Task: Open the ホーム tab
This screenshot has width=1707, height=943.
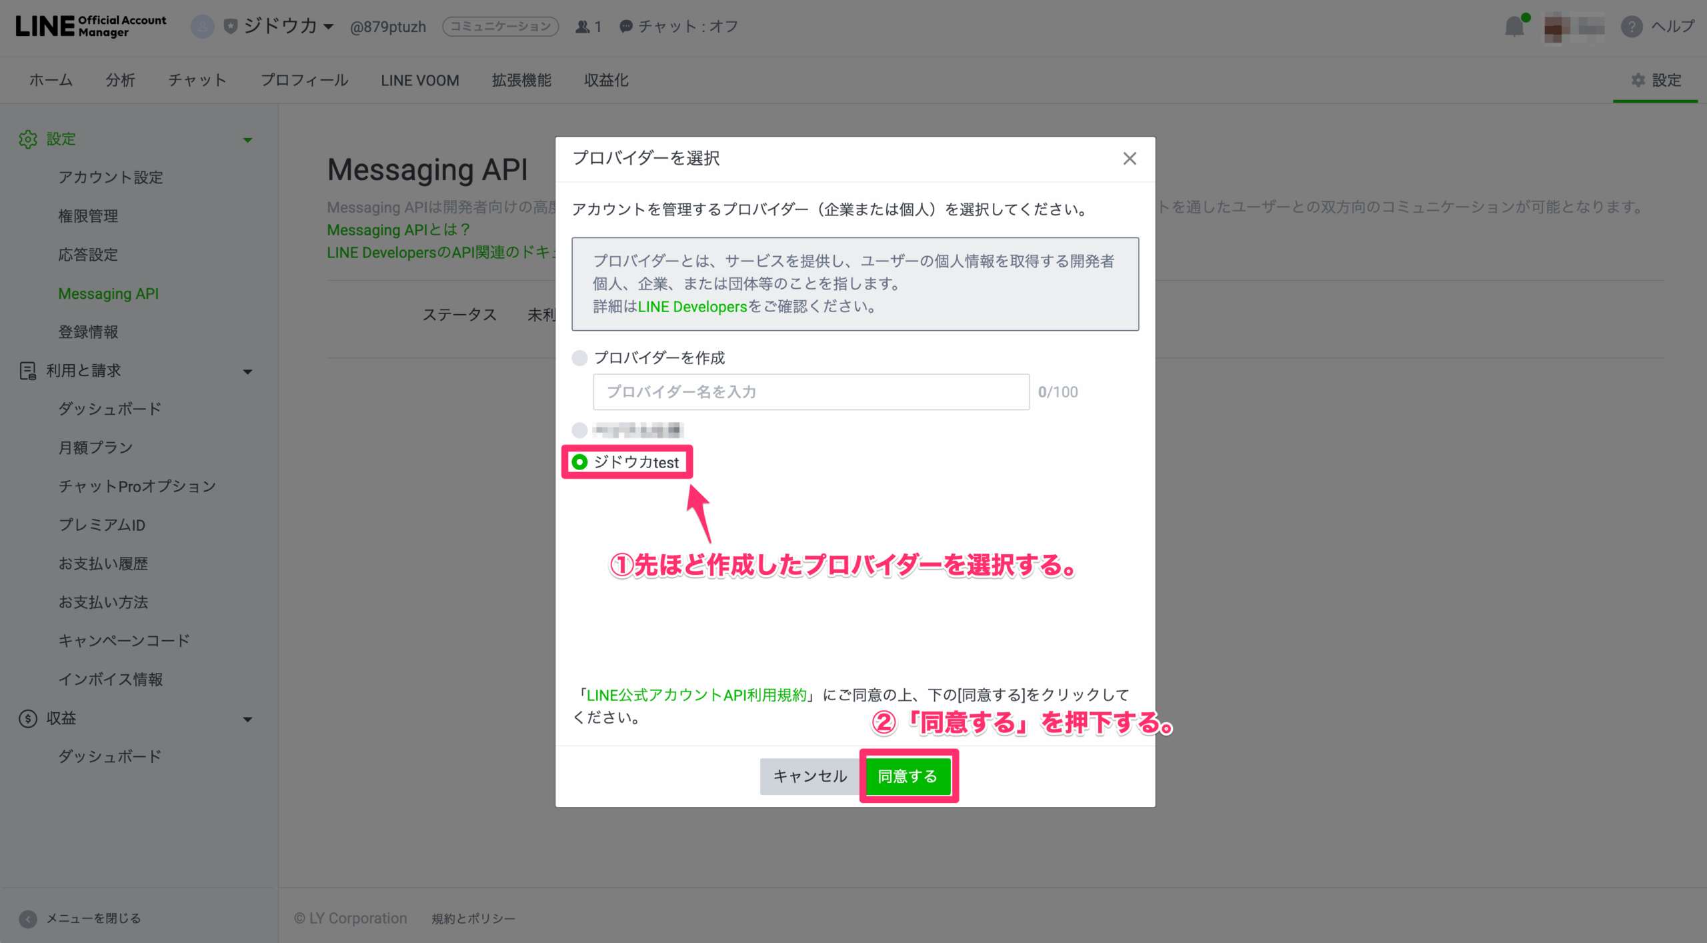Action: click(51, 80)
